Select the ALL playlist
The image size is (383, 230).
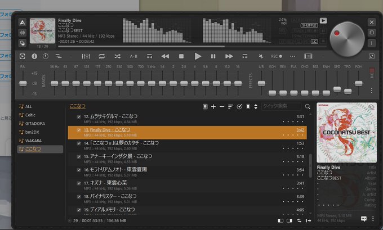pos(41,106)
